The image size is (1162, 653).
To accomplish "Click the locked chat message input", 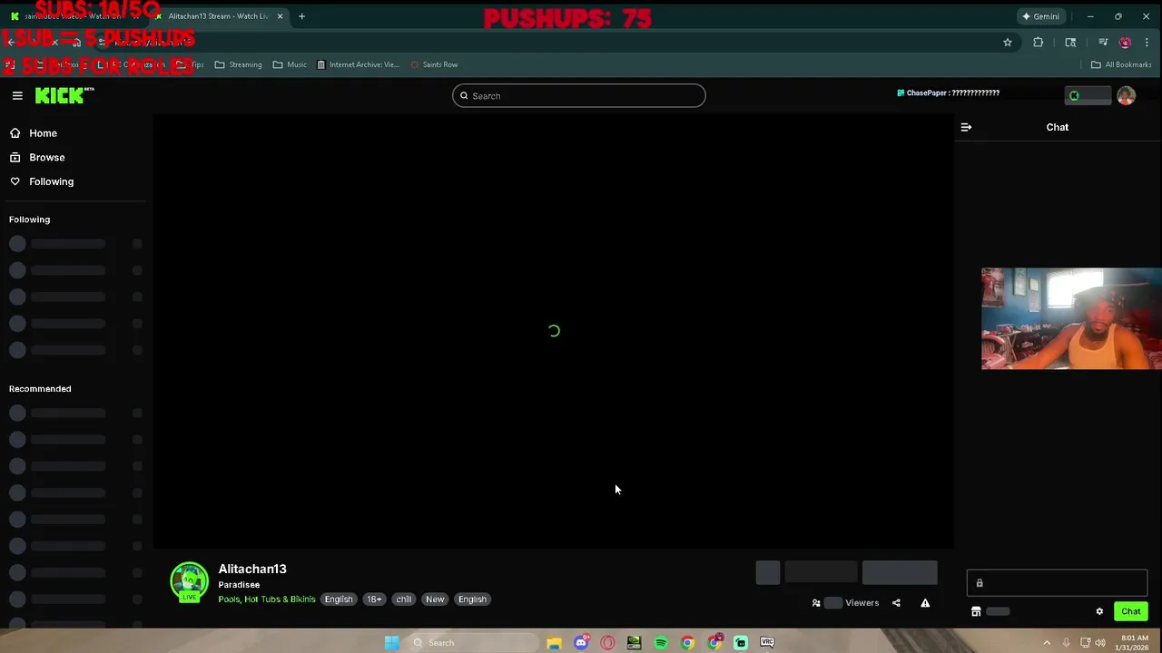I will (1057, 583).
